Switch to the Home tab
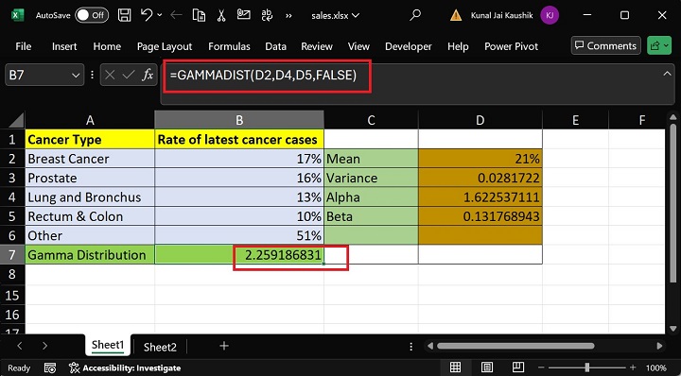Image resolution: width=681 pixels, height=376 pixels. coord(107,46)
